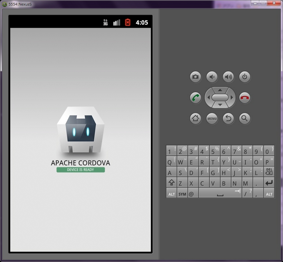Click the Apache Cordova robot logo
Viewport: 283px width, 262px height.
[x=81, y=129]
